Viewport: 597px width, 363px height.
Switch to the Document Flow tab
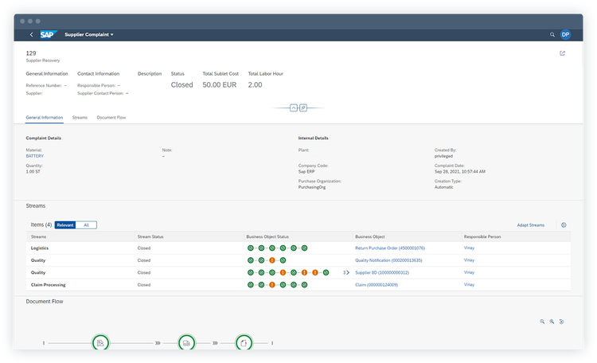(111, 117)
